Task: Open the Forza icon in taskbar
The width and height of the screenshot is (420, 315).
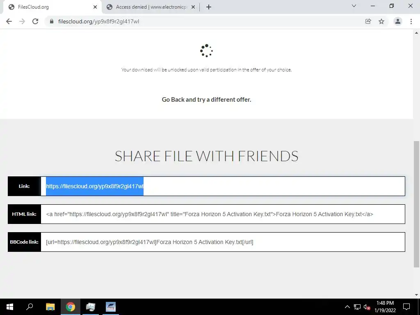Action: click(111, 307)
